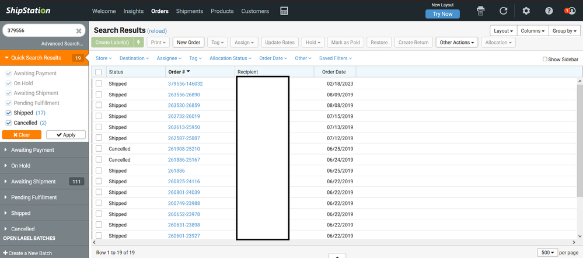Switch to the Shipments tab
This screenshot has width=583, height=258.
[x=190, y=11]
